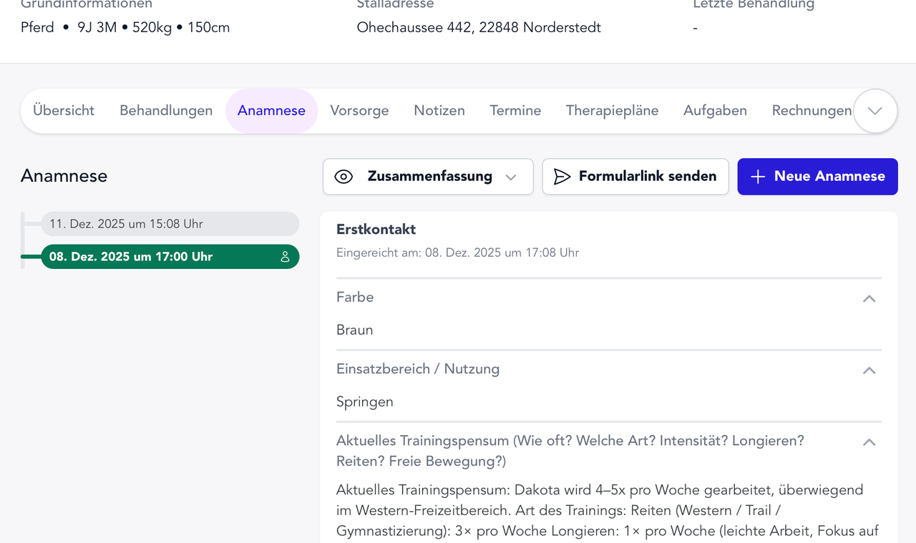916x543 pixels.
Task: Click the Anamnese section heading
Action: point(64,176)
